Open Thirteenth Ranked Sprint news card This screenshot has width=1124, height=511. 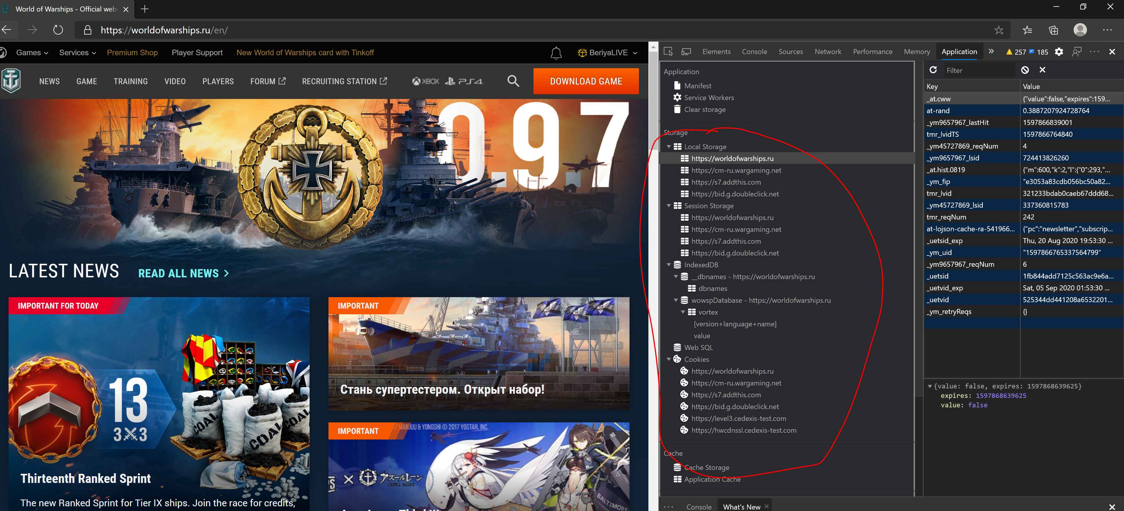tap(159, 404)
